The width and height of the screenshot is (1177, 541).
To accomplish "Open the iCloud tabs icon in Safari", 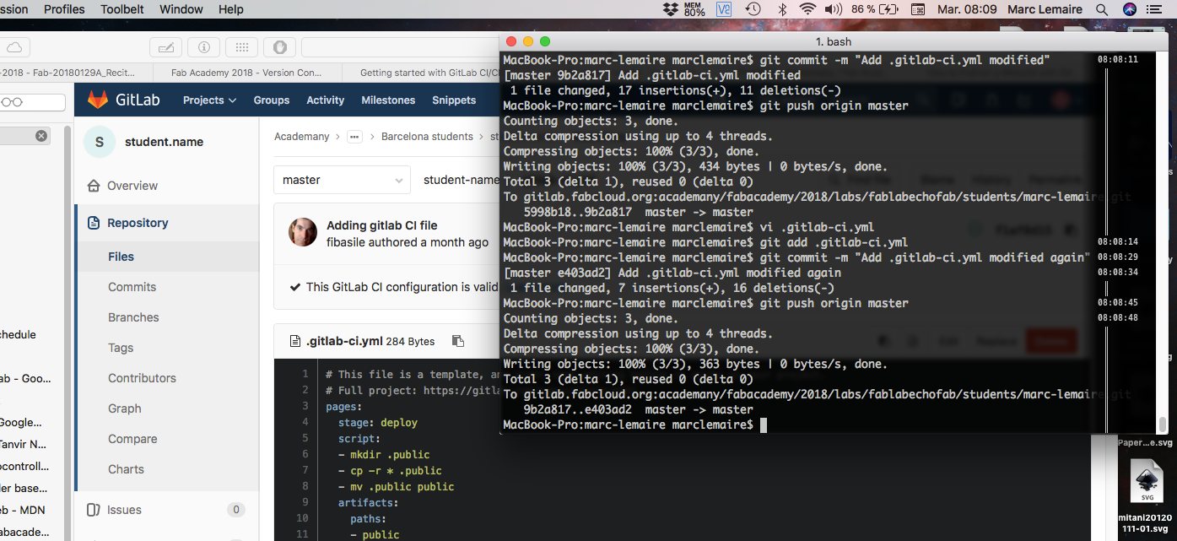I will [16, 46].
